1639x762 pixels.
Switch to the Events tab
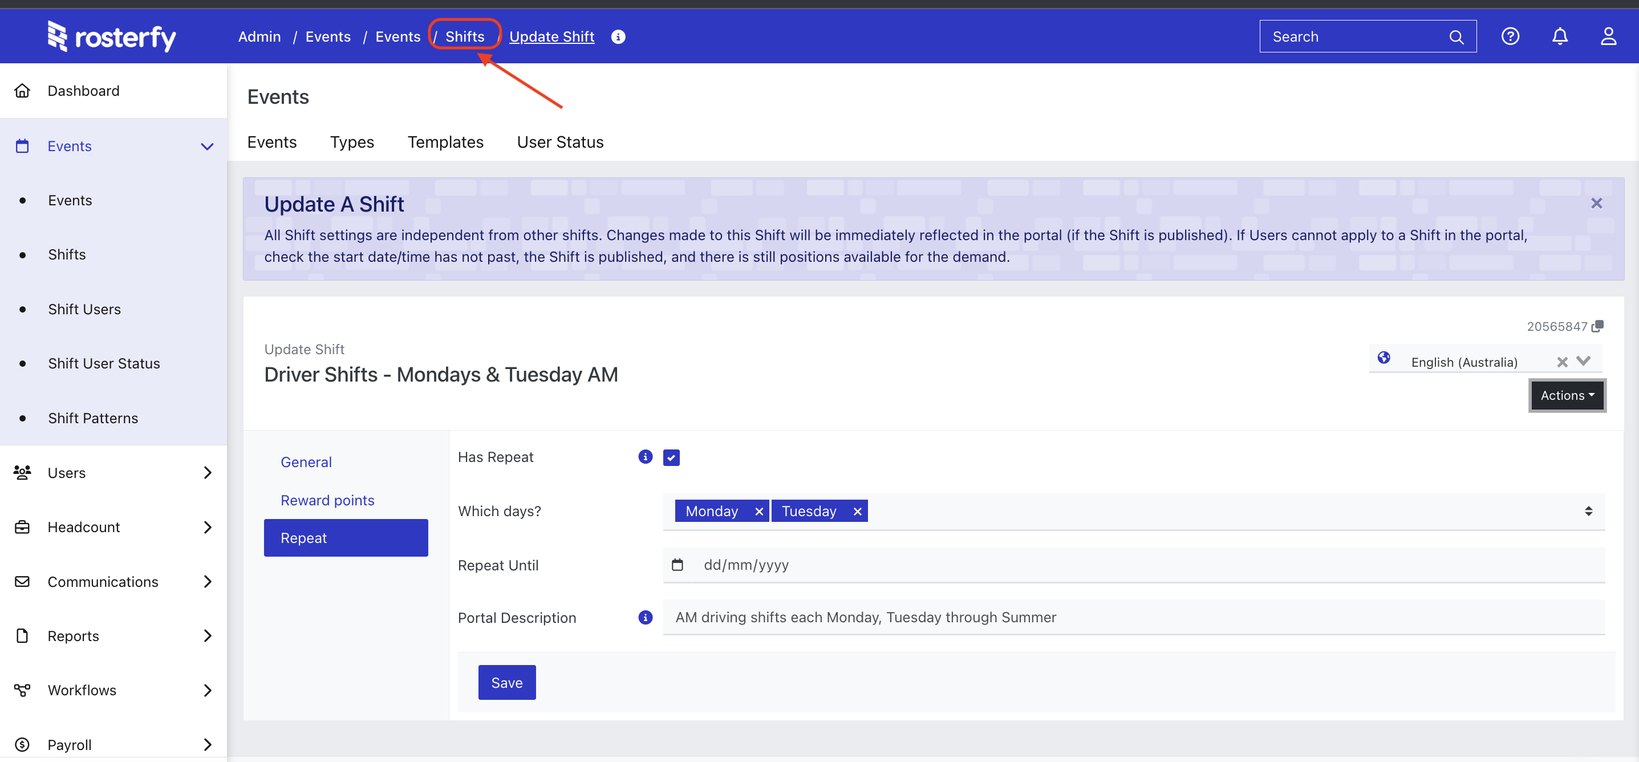pos(271,142)
